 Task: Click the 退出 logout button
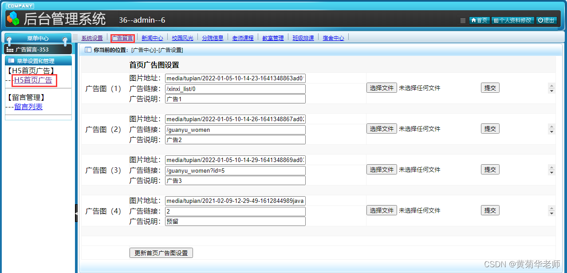[546, 20]
